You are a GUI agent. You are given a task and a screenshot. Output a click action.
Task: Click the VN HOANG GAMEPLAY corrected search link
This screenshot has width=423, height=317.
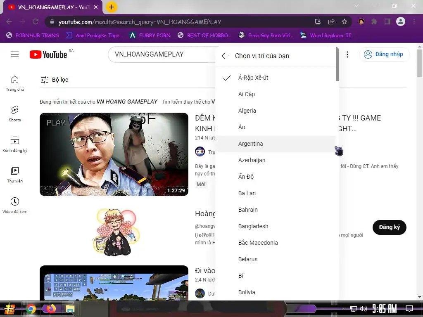(x=127, y=102)
